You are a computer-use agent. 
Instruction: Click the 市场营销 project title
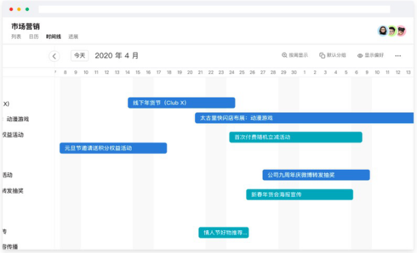coord(25,26)
